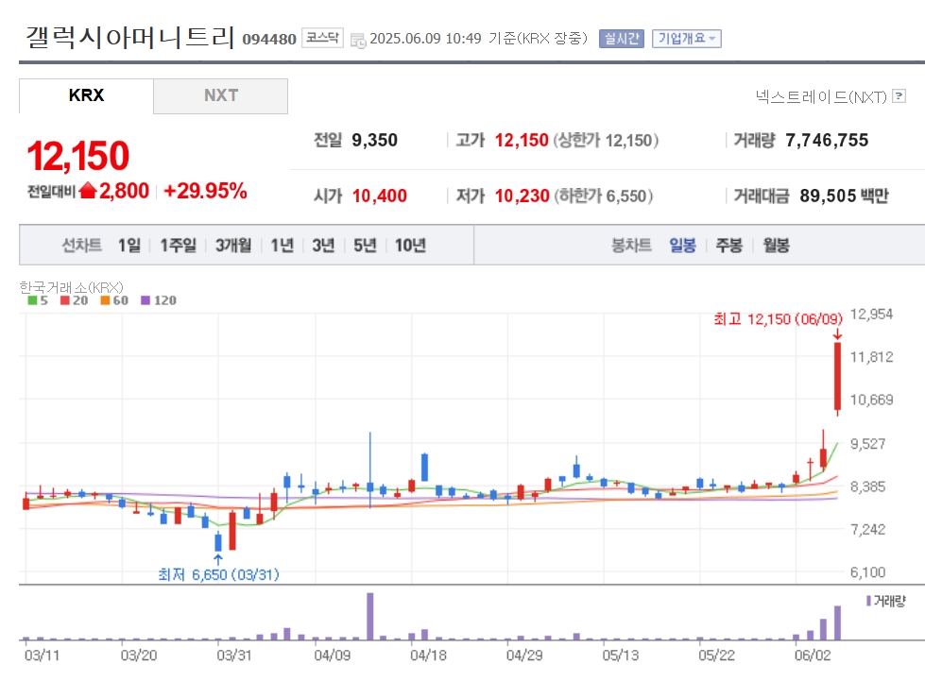The width and height of the screenshot is (925, 682).
Task: Select the 1일 line chart period
Action: 129,245
